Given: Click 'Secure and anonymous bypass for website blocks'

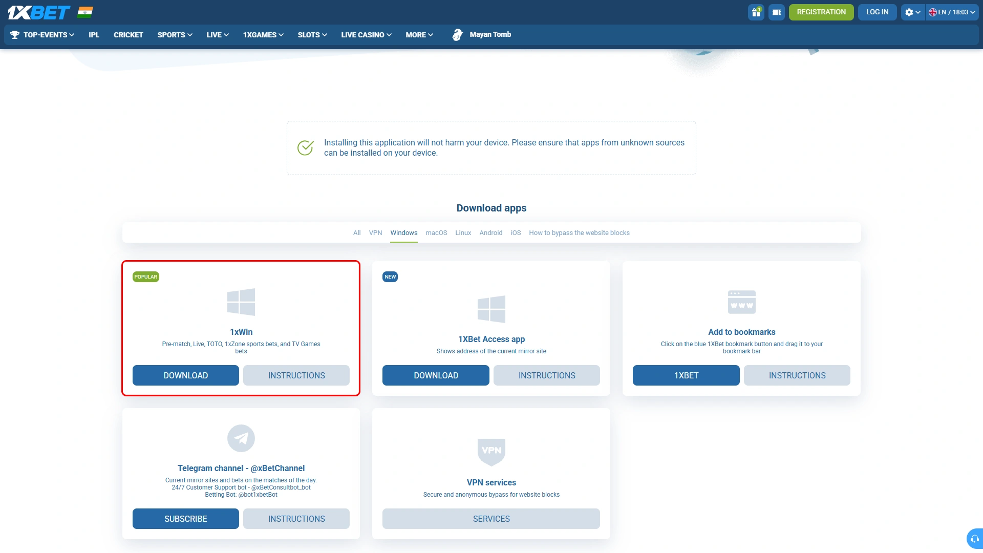Looking at the screenshot, I should 491,495.
